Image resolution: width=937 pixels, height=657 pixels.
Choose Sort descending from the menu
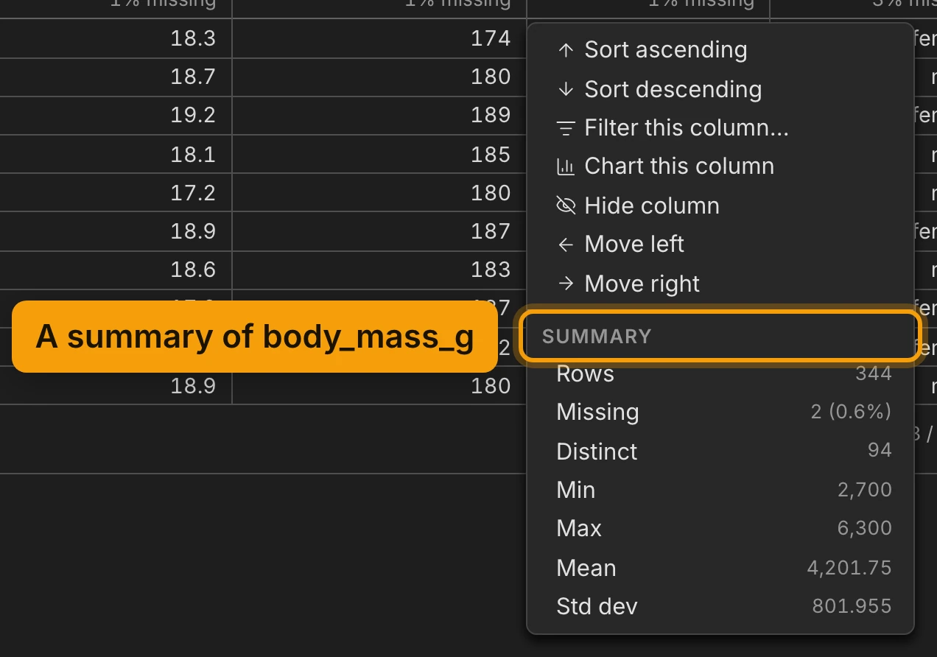[x=720, y=89]
